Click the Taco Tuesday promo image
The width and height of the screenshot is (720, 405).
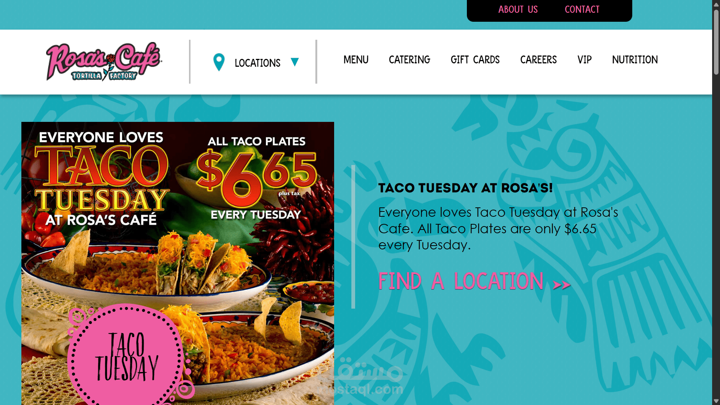pos(178,263)
